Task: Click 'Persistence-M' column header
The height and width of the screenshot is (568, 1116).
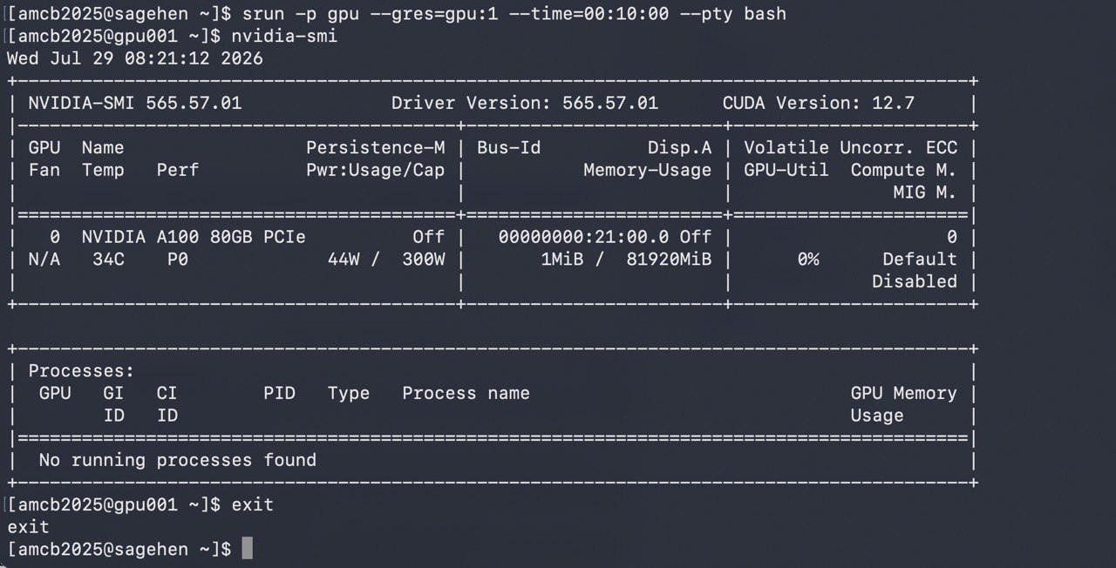Action: coord(376,148)
